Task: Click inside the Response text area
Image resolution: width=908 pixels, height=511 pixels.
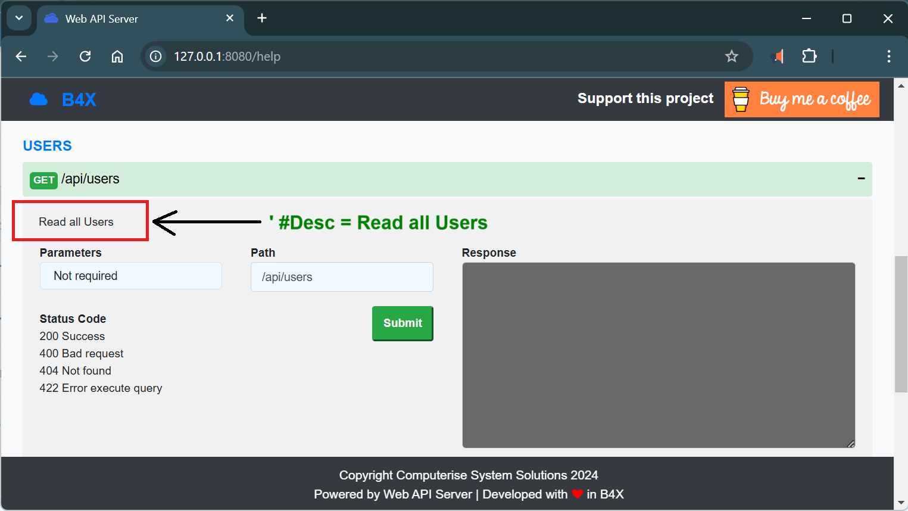Action: coord(658,354)
